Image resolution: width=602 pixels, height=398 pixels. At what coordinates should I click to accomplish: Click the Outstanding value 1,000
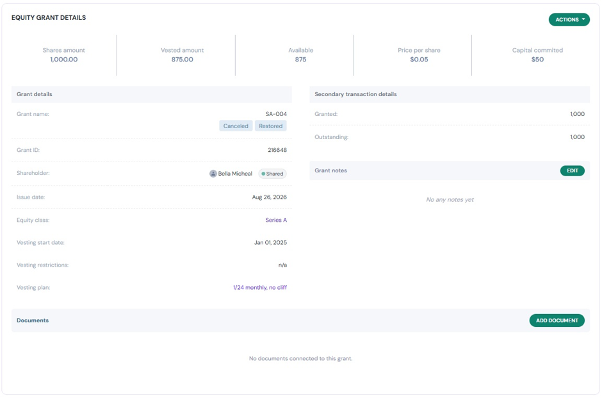point(577,137)
